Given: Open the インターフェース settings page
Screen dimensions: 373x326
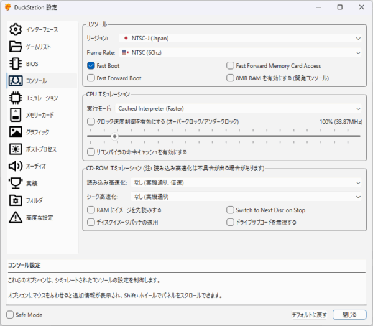Looking at the screenshot, I should point(42,30).
